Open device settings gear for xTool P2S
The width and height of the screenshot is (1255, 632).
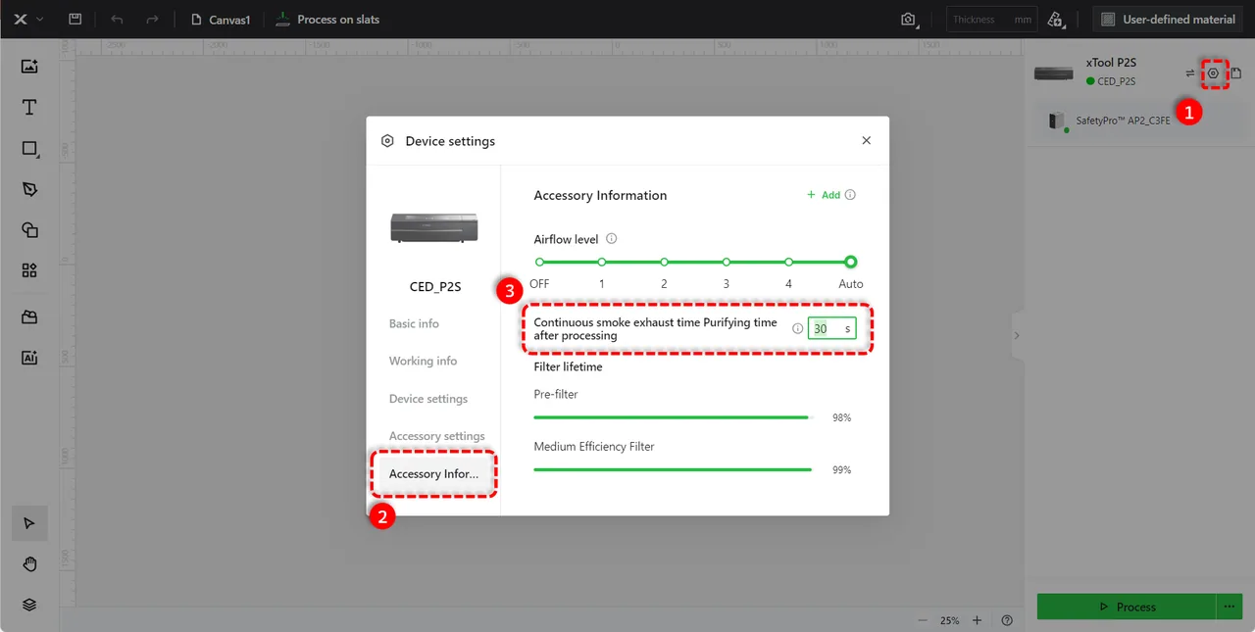click(x=1213, y=73)
